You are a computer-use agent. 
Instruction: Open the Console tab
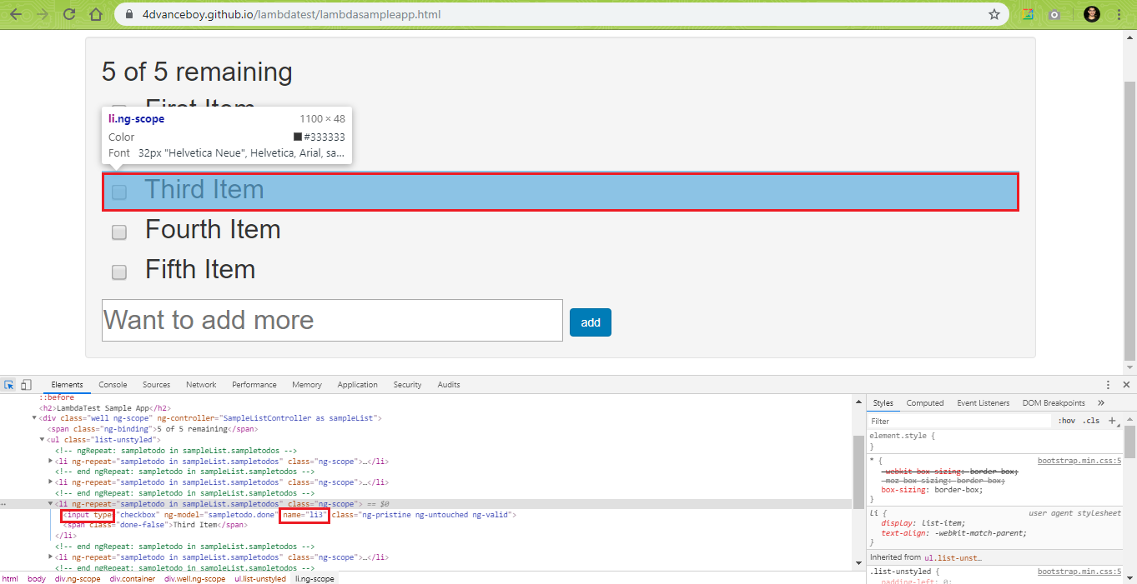coord(113,385)
